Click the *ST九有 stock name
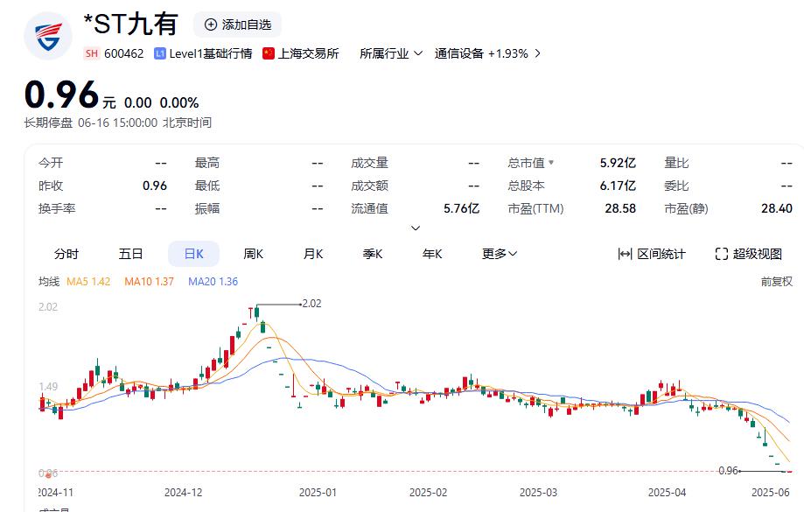 pyautogui.click(x=130, y=25)
